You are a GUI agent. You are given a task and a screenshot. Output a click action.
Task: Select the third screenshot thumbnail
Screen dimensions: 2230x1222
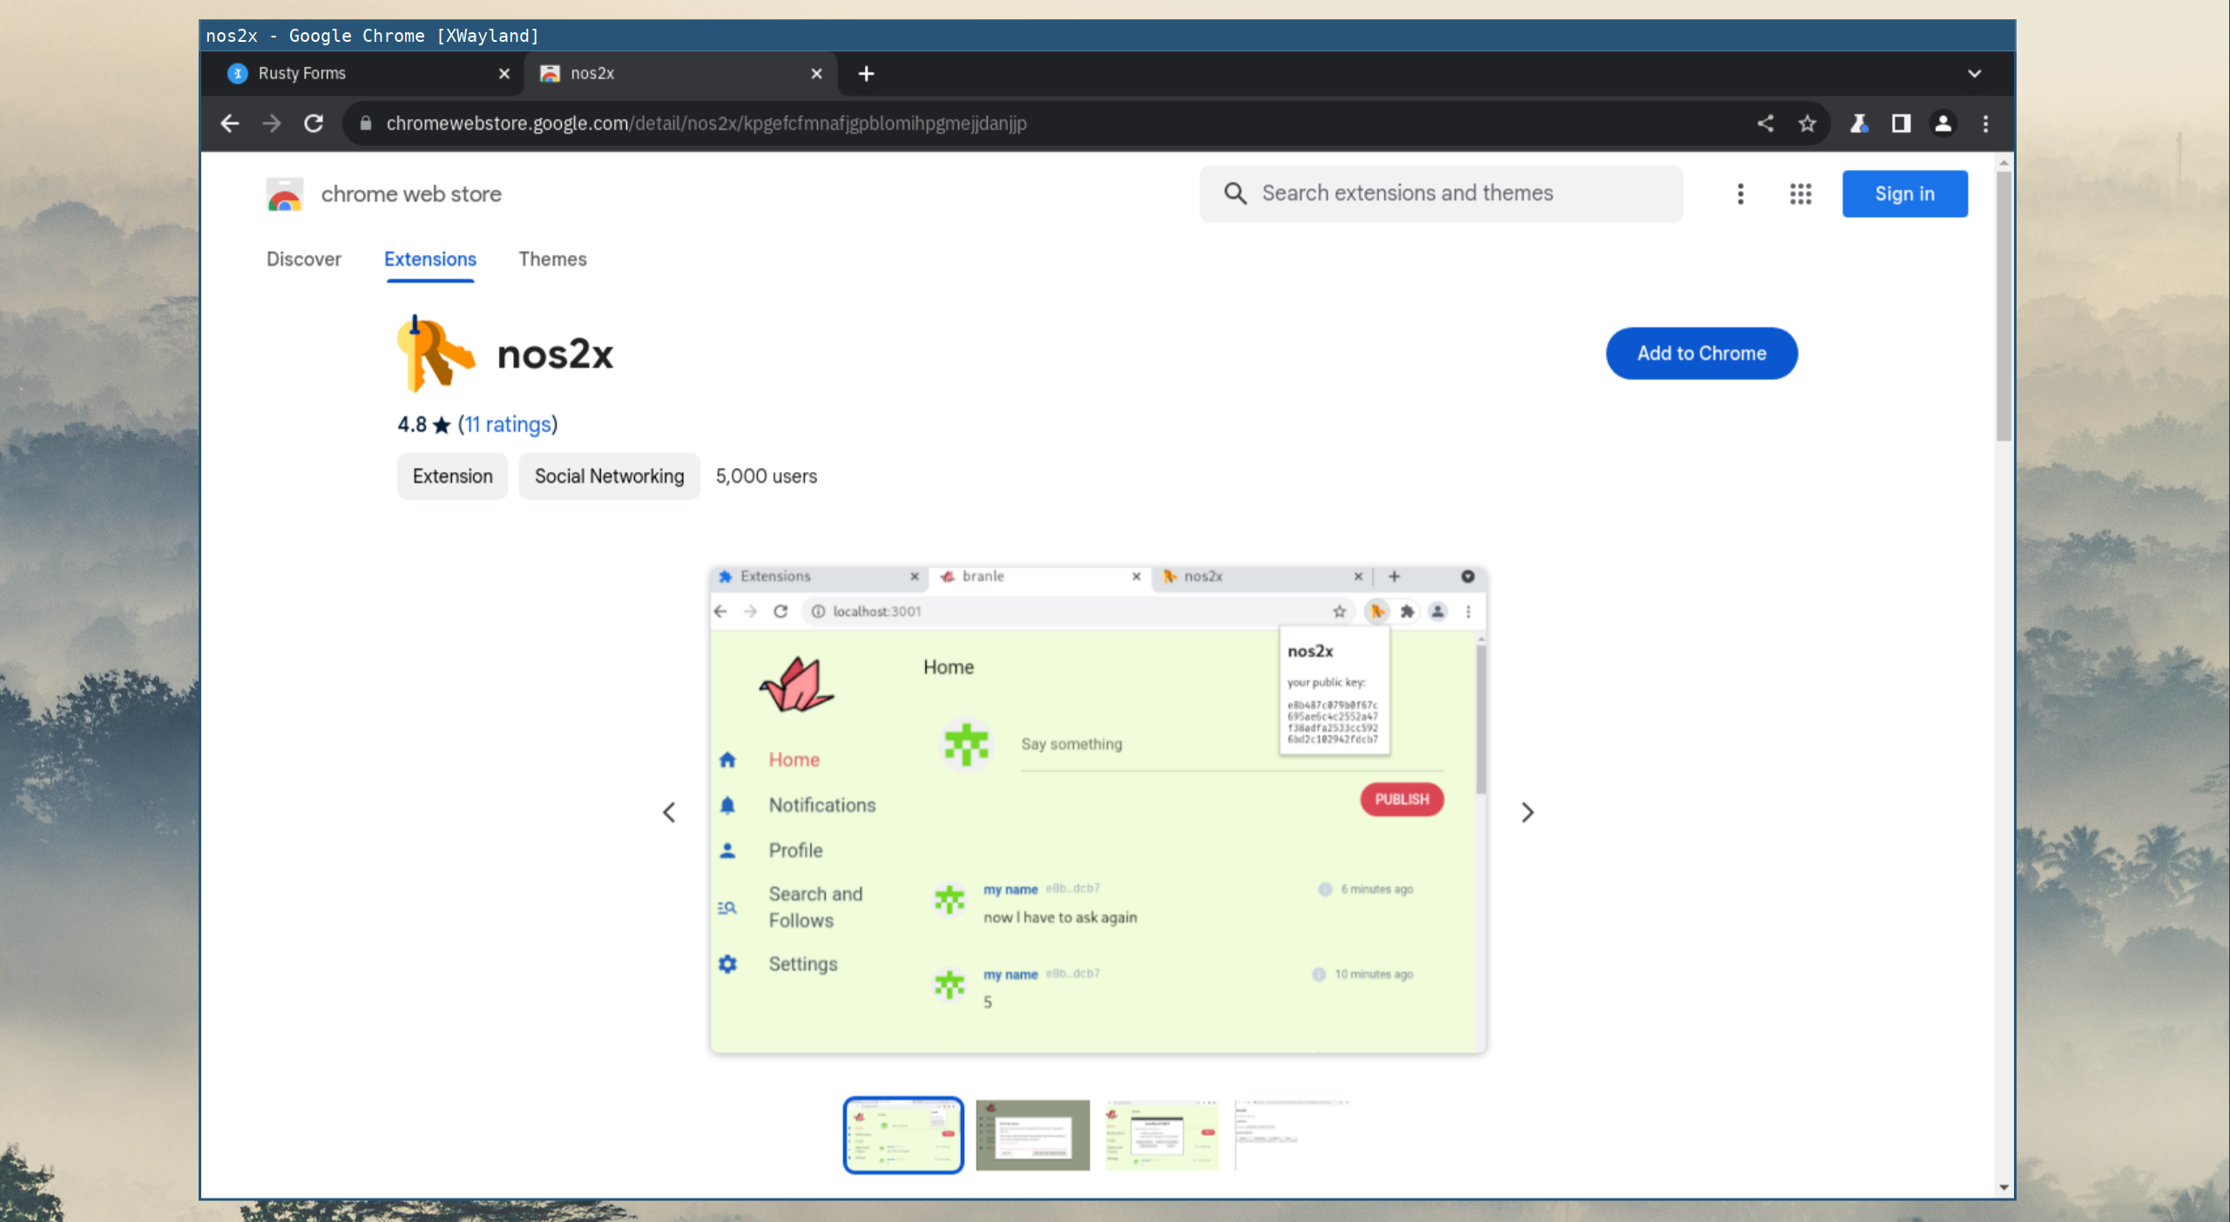click(1162, 1135)
